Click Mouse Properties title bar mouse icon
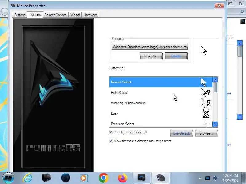 (x=13, y=6)
